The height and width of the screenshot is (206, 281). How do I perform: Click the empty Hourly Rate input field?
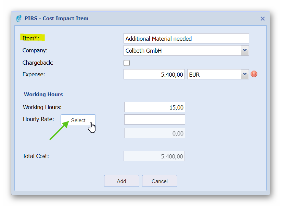click(x=154, y=119)
